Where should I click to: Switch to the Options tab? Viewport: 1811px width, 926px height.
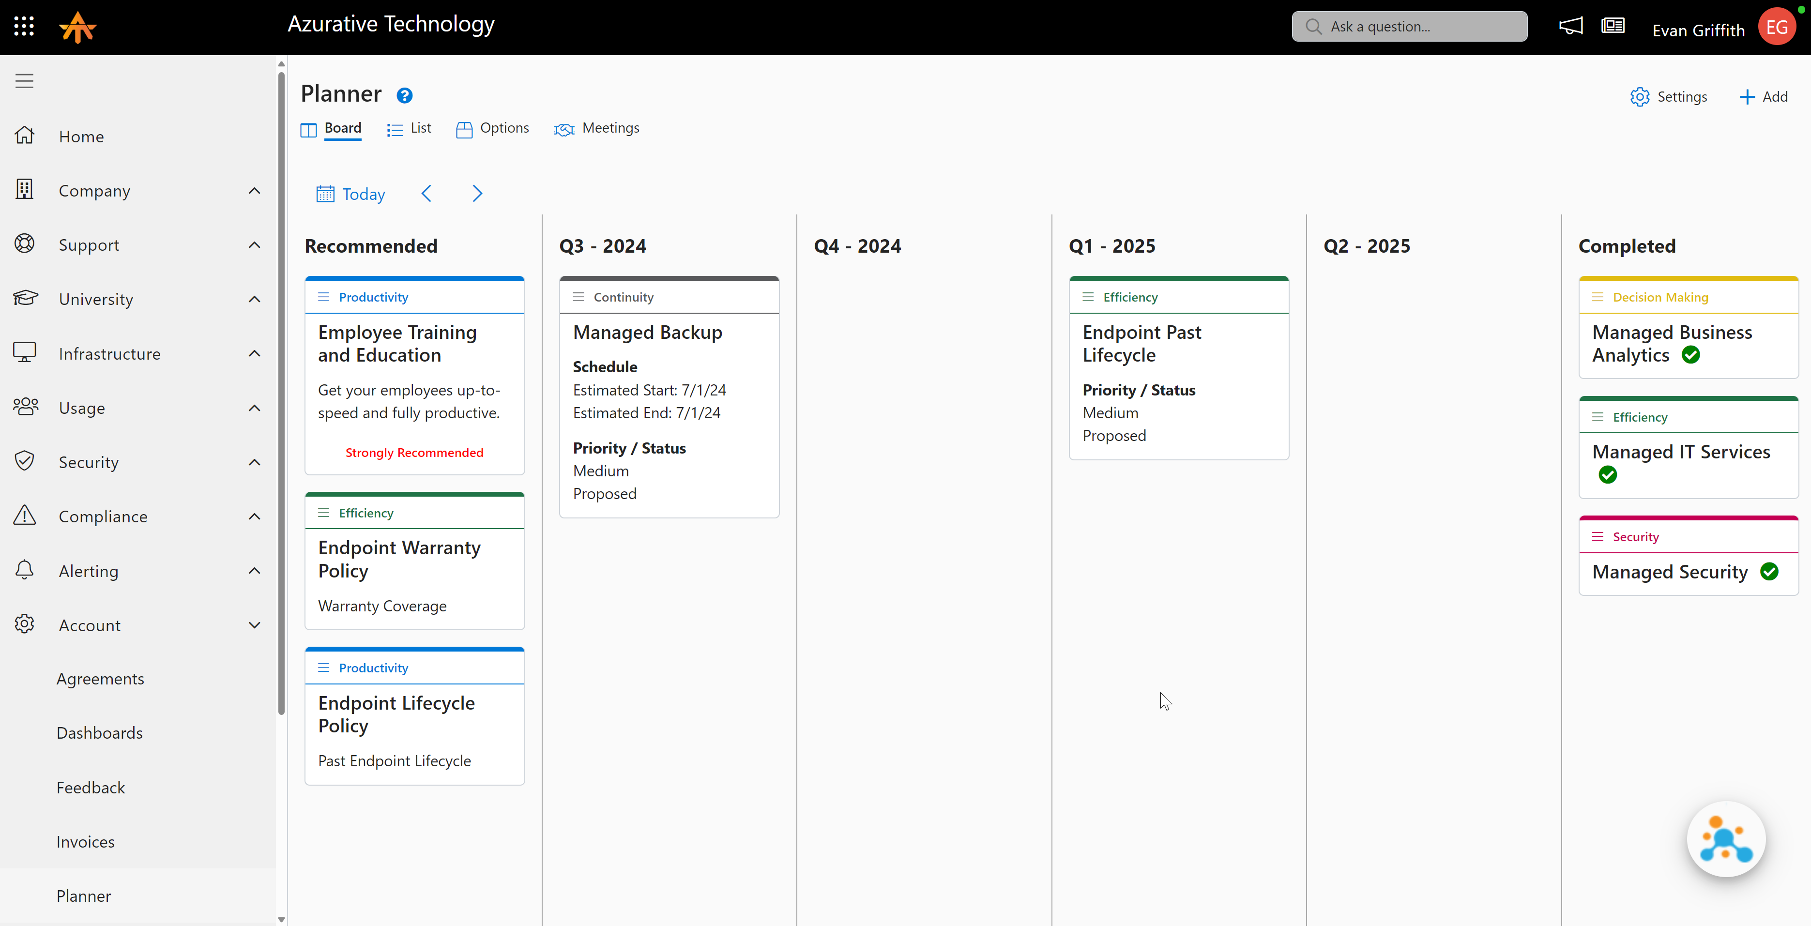[493, 129]
